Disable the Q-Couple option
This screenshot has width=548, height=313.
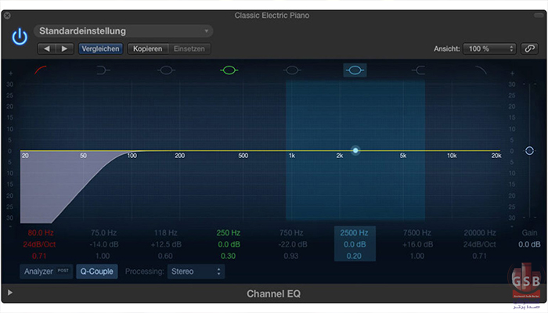pyautogui.click(x=97, y=272)
